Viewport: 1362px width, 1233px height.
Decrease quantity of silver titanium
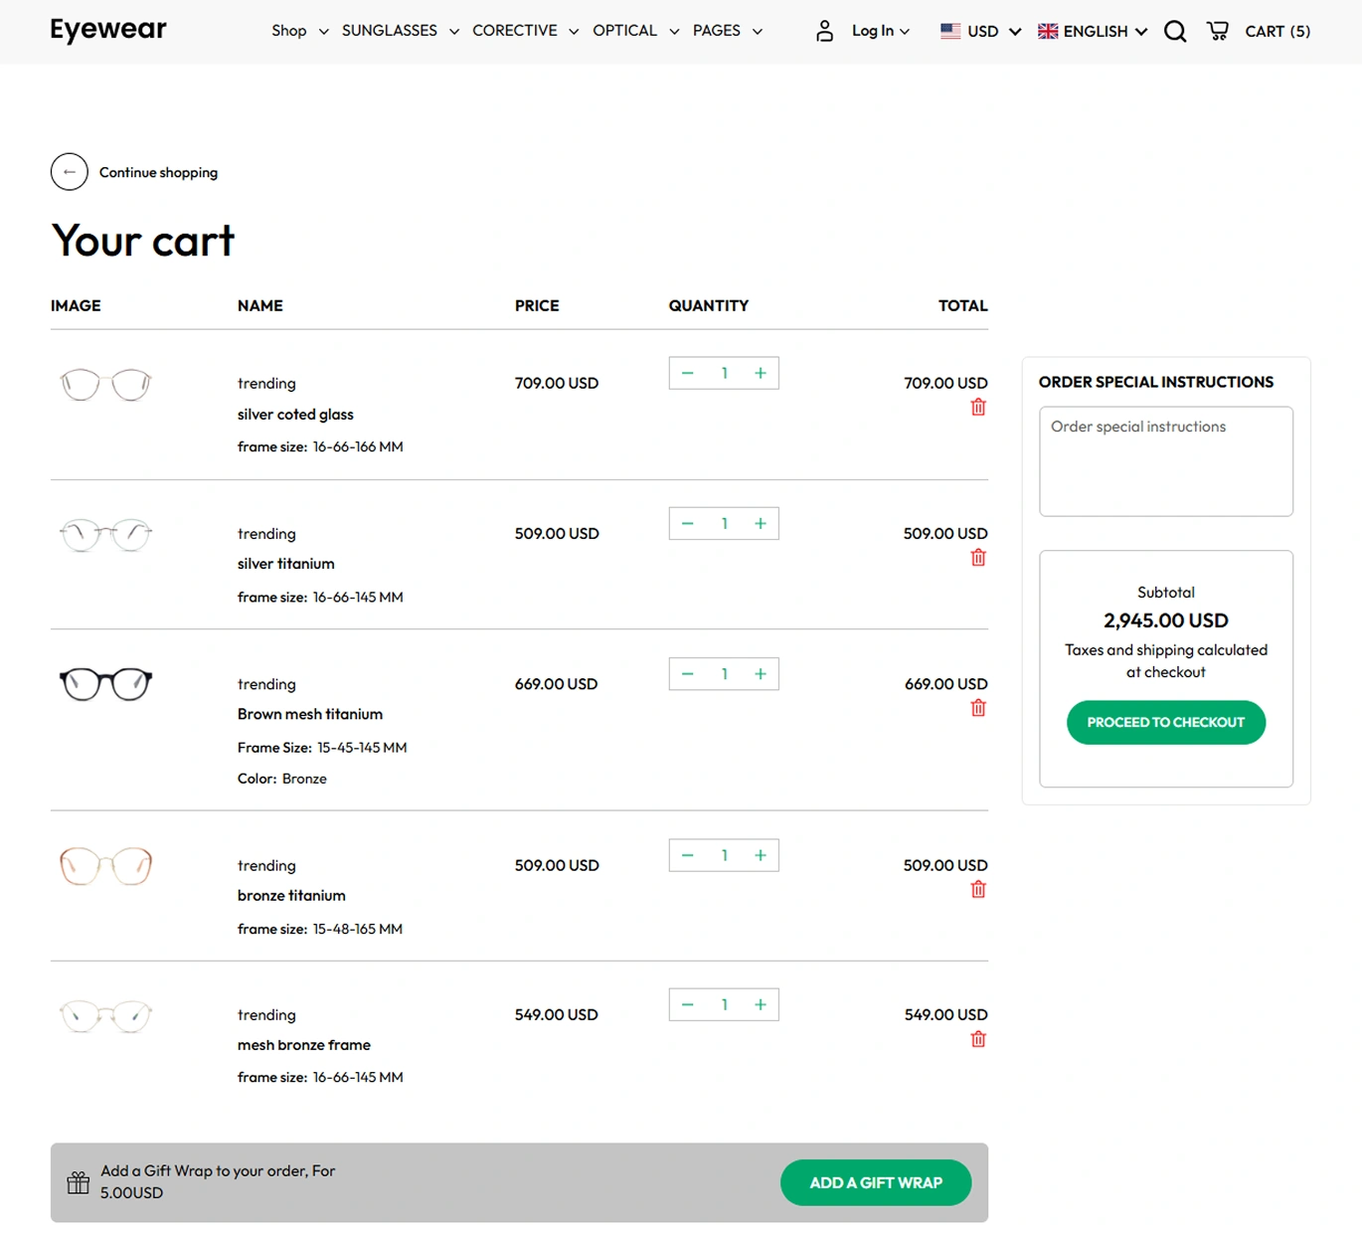pos(687,523)
